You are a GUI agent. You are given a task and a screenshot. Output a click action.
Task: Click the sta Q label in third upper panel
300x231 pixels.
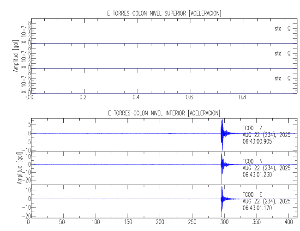pyautogui.click(x=282, y=78)
